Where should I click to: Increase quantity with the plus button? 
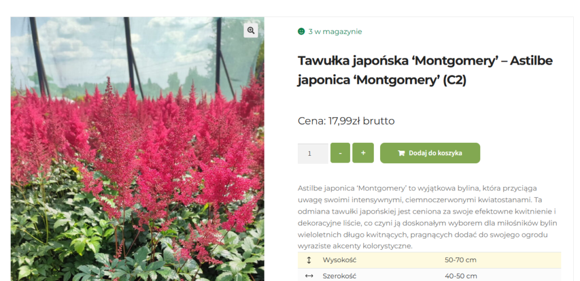point(363,153)
